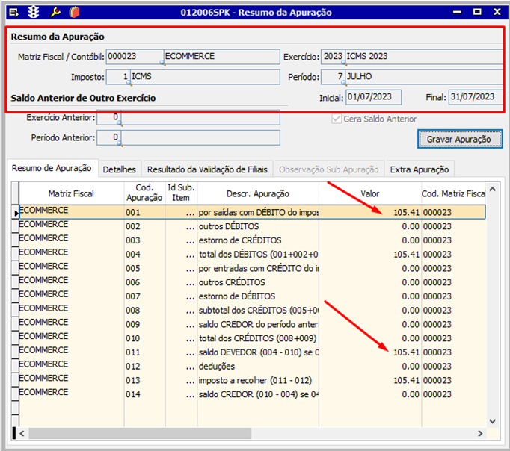Click the grid scroll-down arrow

click(x=493, y=421)
